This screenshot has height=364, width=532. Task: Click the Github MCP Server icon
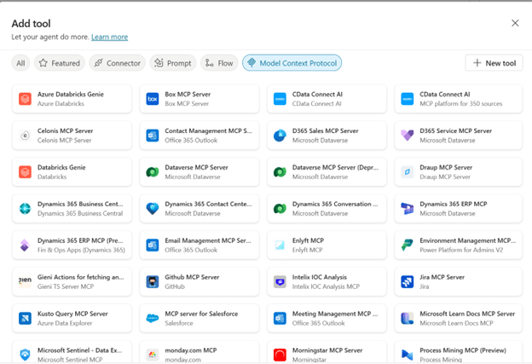click(x=153, y=281)
